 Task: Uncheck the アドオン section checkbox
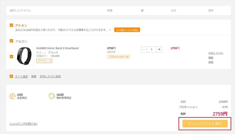[x=11, y=25]
